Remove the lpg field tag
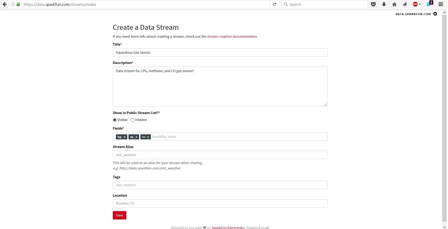The height and width of the screenshot is (229, 448). pyautogui.click(x=124, y=137)
